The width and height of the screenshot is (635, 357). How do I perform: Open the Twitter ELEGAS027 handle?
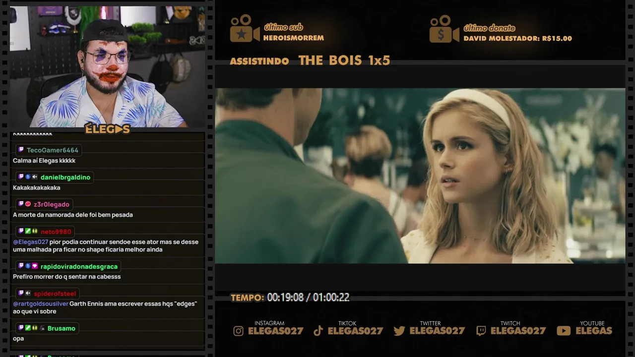click(x=437, y=331)
